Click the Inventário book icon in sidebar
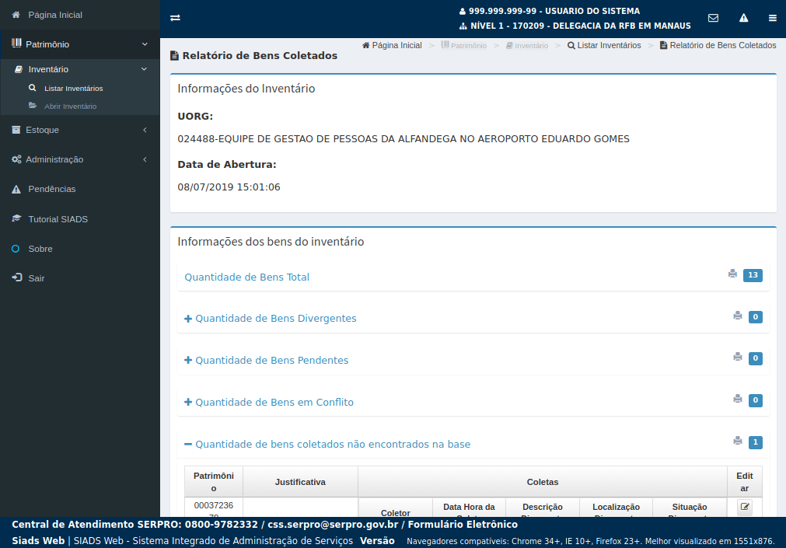Viewport: 786px width, 548px height. coord(18,69)
